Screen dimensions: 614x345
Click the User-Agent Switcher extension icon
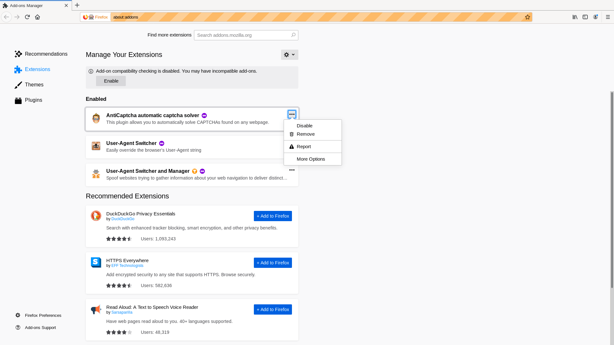96,146
